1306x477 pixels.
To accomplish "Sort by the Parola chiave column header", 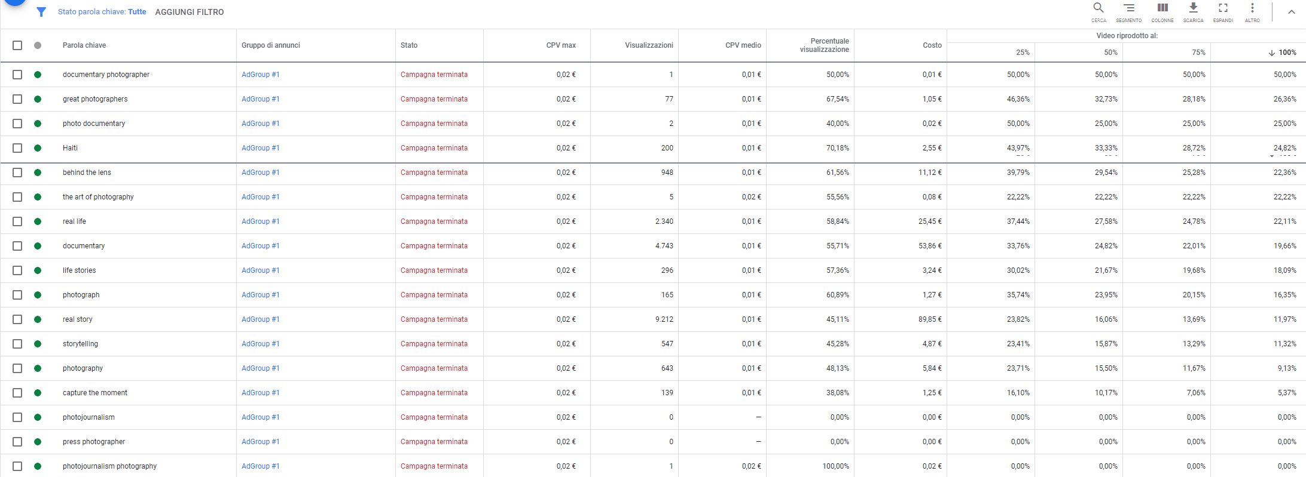I will pyautogui.click(x=84, y=45).
